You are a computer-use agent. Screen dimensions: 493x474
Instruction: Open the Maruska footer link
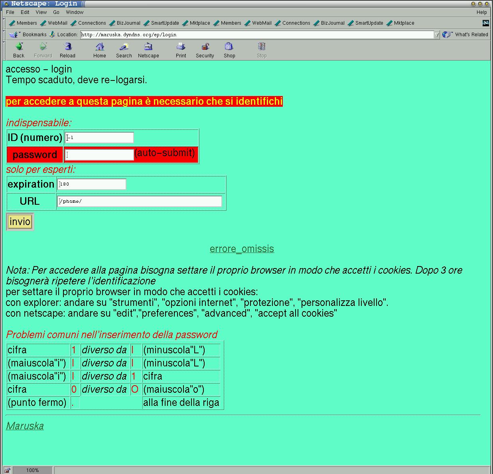click(25, 426)
